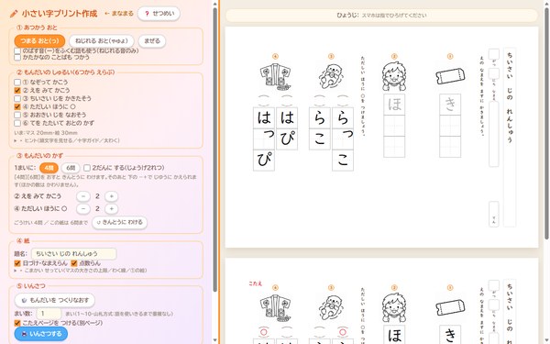Click the happi coat picture in question ④
The height and width of the screenshot is (344, 550).
(x=275, y=76)
